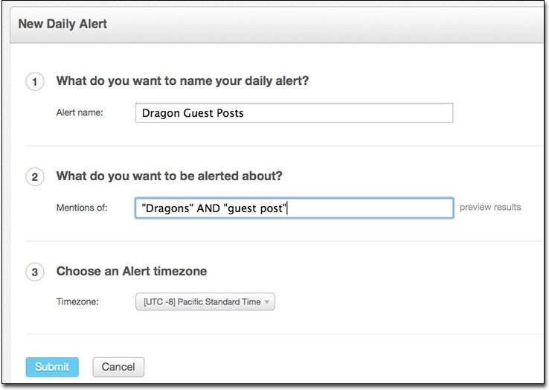This screenshot has height=390, width=549.
Task: Click the "Mentions of:" label
Action: 82,208
